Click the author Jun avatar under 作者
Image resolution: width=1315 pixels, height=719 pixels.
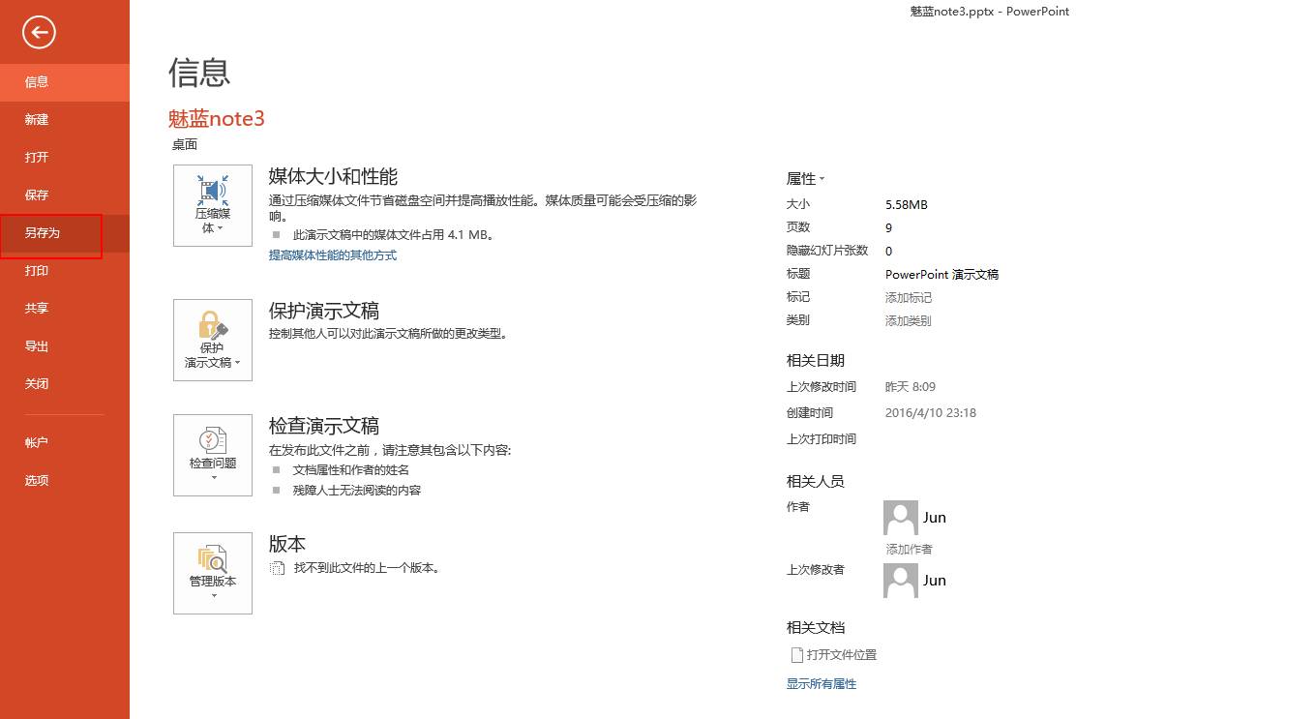pos(901,518)
